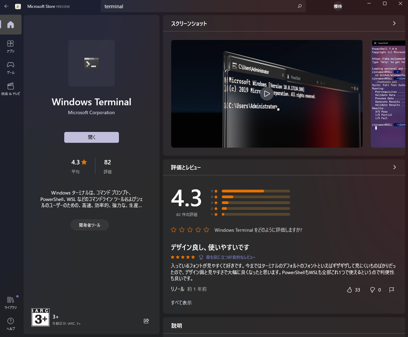The height and width of the screenshot is (337, 408).
Task: Open the Home section in the Store sidebar
Action: [11, 25]
